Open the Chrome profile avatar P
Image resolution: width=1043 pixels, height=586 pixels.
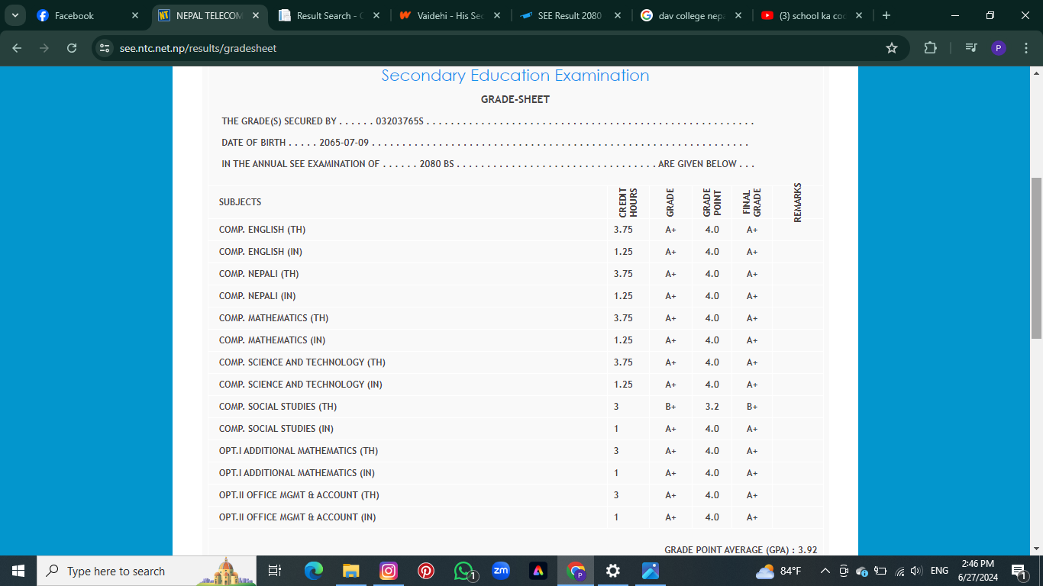point(998,48)
